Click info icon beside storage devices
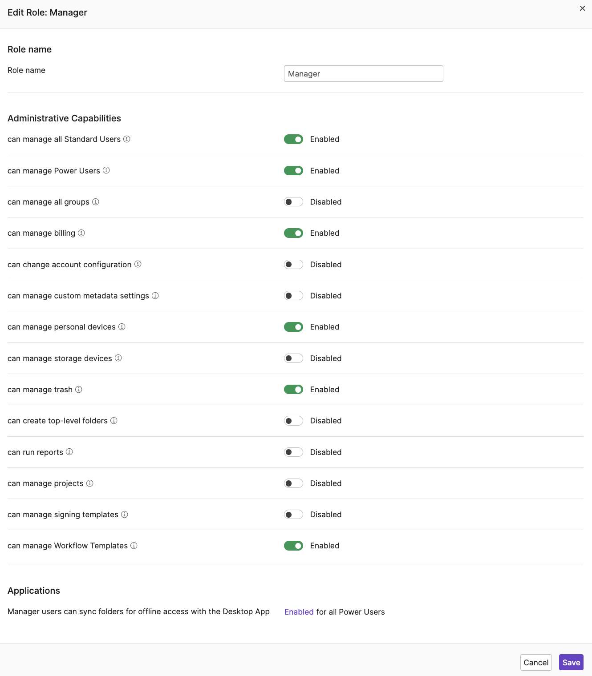Screen dimensions: 592x676 coord(118,358)
